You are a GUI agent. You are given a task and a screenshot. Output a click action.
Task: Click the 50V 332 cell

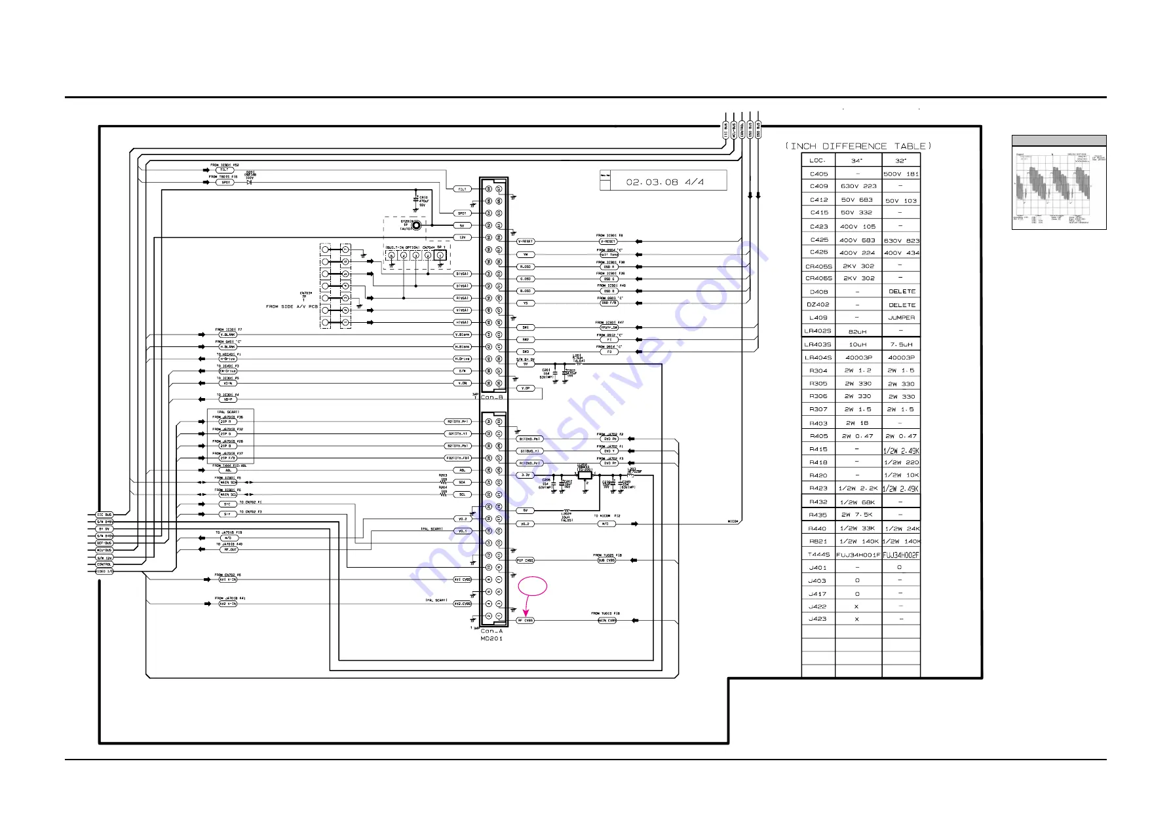pos(857,212)
